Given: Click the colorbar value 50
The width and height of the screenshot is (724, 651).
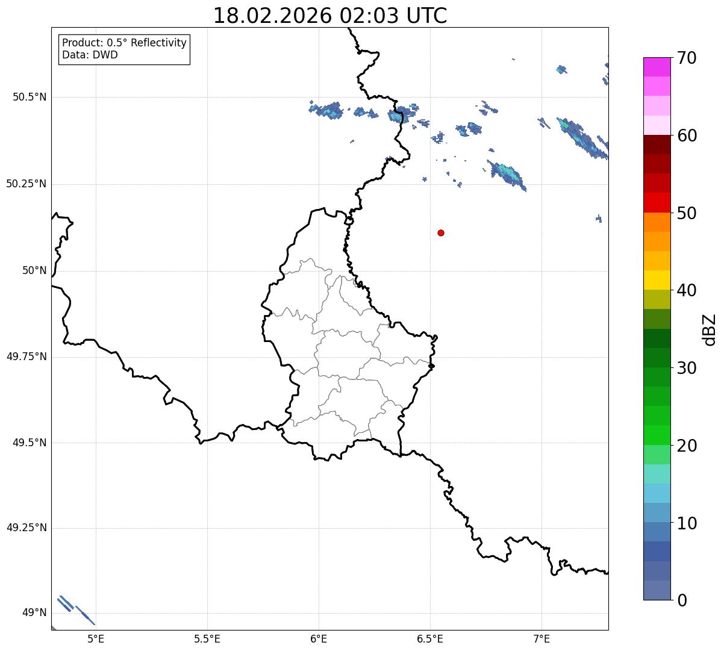Looking at the screenshot, I should 687,213.
